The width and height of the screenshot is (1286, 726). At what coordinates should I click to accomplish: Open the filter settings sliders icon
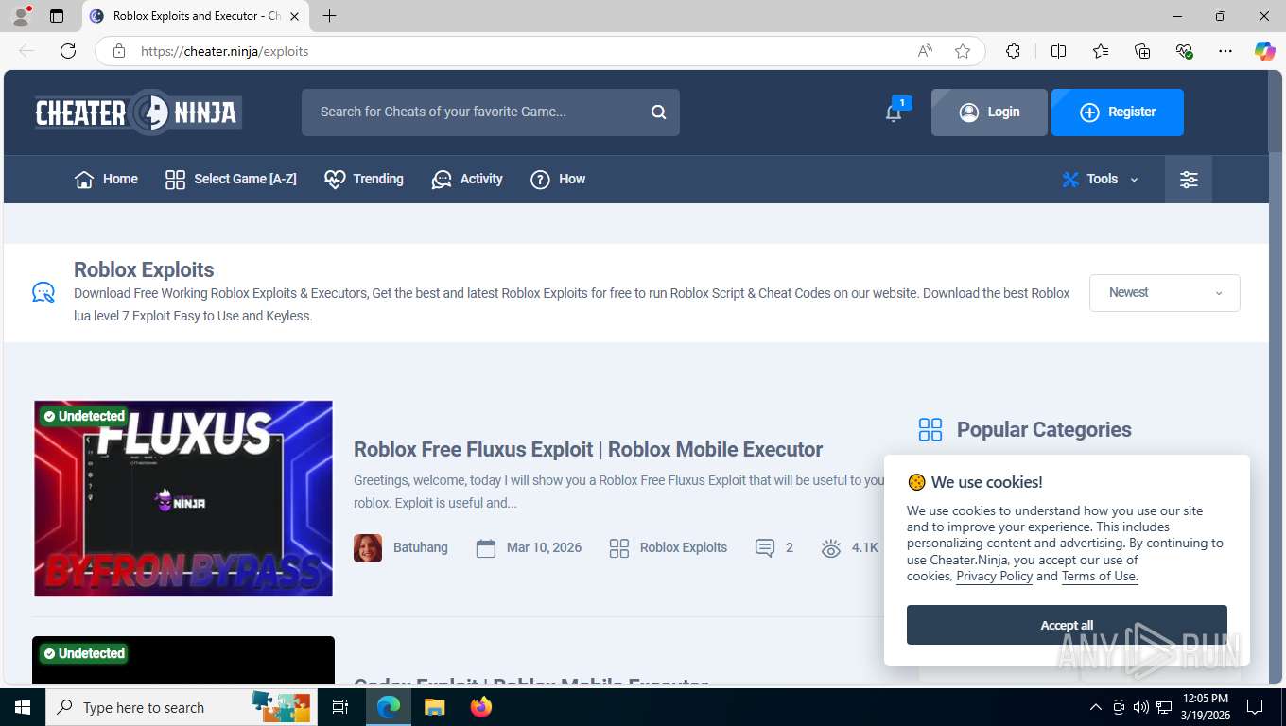point(1189,180)
